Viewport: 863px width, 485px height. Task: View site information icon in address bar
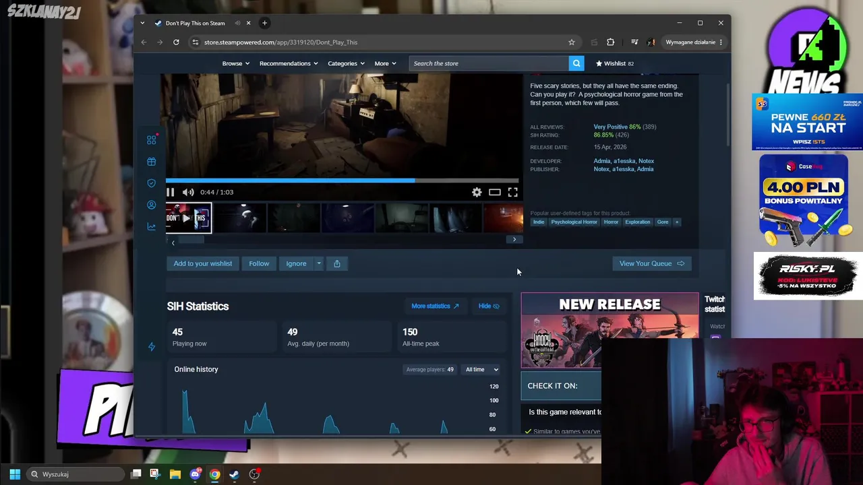point(196,42)
